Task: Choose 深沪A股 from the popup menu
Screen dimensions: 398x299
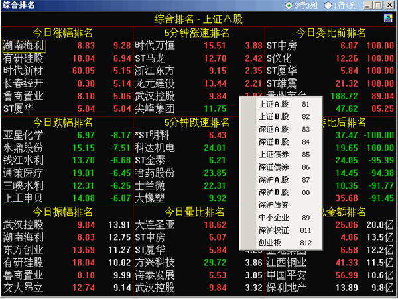Action: [281, 180]
